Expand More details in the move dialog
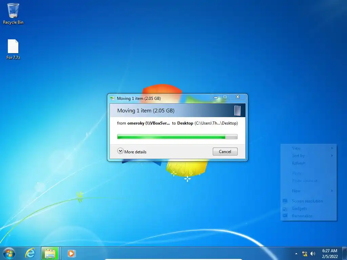This screenshot has width=347, height=260. click(x=132, y=152)
